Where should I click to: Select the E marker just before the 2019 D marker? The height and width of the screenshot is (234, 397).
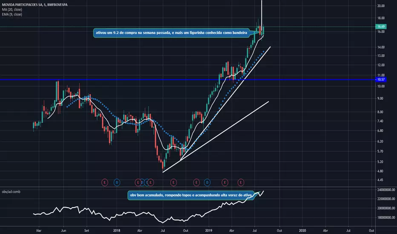tap(196, 182)
